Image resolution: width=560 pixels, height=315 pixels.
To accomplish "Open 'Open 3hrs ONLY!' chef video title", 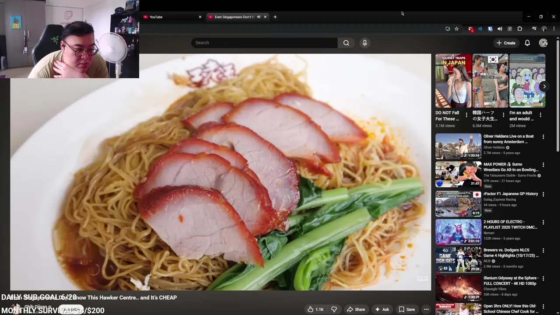I will click(x=511, y=309).
